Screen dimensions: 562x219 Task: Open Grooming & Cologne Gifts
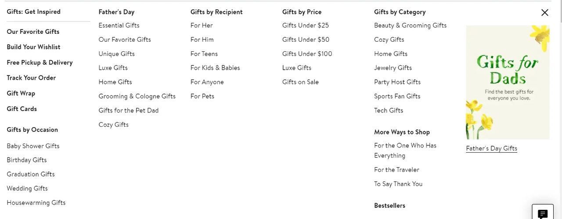tap(137, 96)
